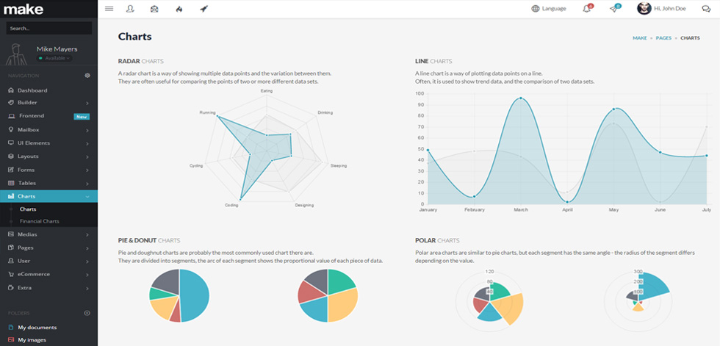The width and height of the screenshot is (720, 346).
Task: Open the user contacts icon in top bar
Action: click(x=130, y=8)
